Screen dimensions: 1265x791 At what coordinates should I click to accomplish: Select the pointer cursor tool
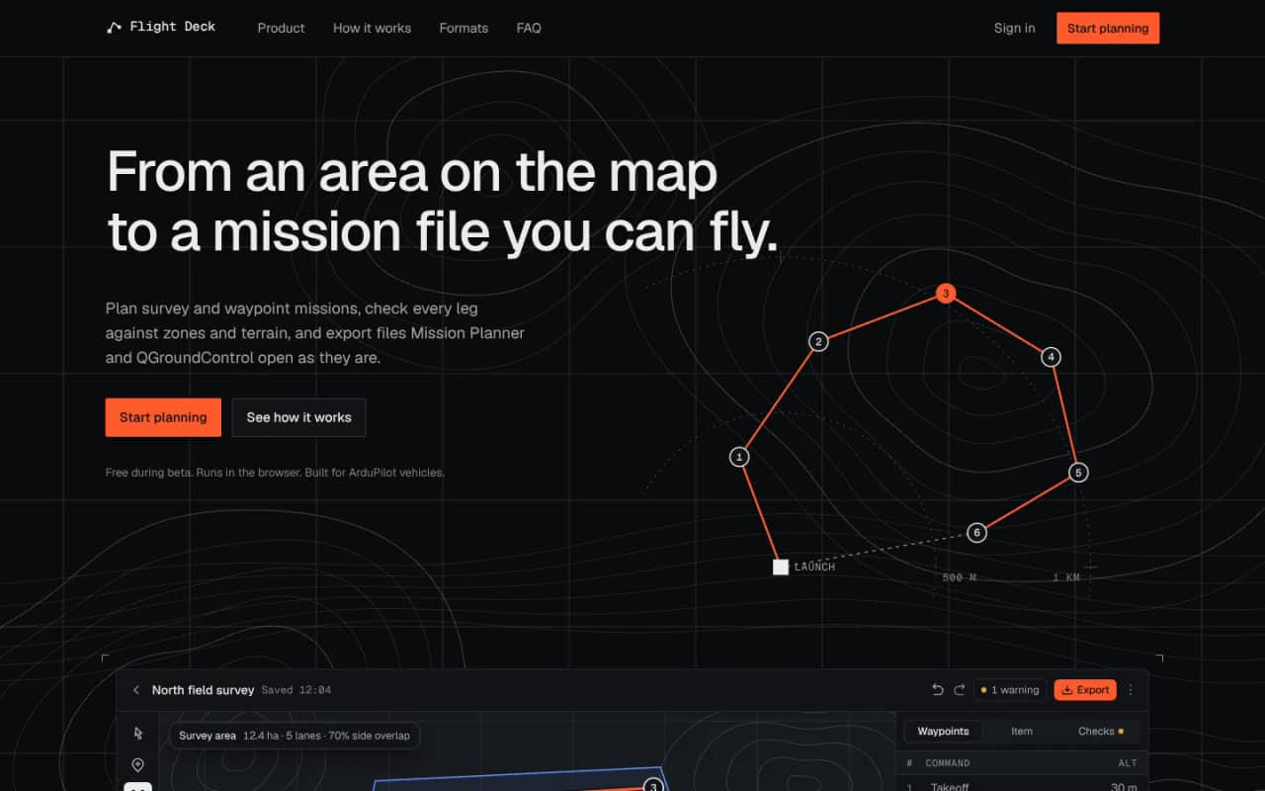point(137,733)
